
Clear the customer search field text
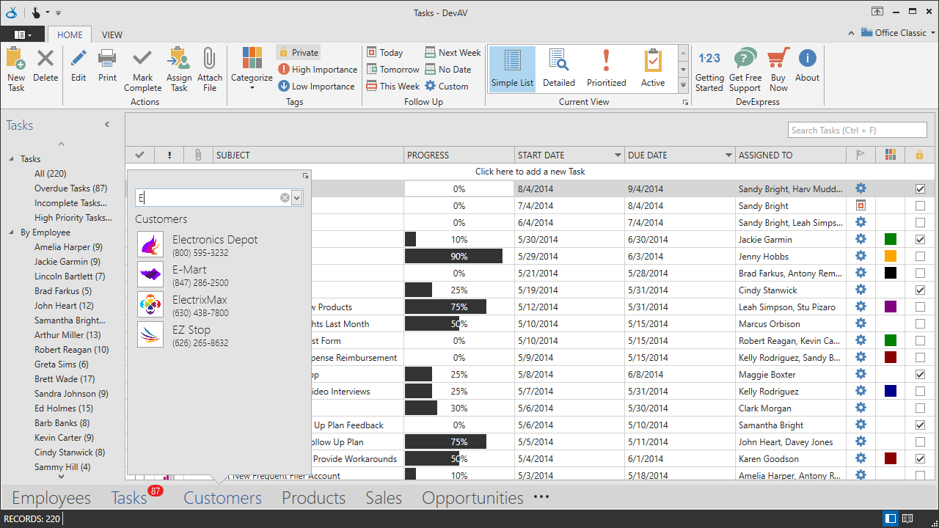[285, 198]
